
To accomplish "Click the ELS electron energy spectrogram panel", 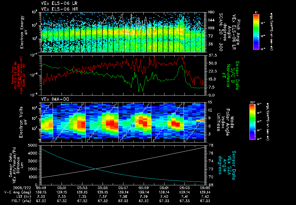I will (123, 32).
